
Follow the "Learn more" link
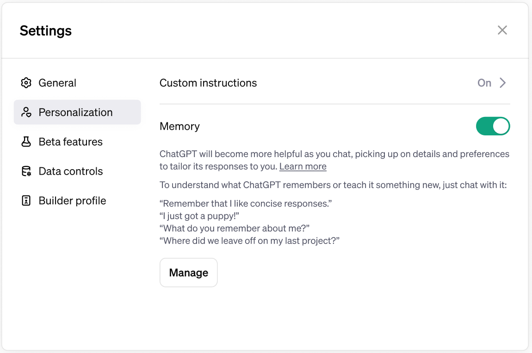click(303, 166)
